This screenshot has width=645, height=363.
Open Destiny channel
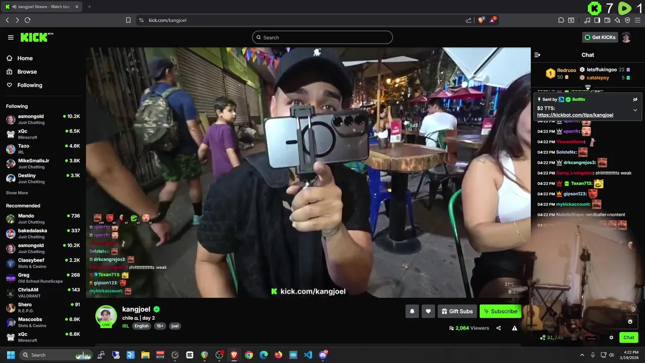[43, 178]
